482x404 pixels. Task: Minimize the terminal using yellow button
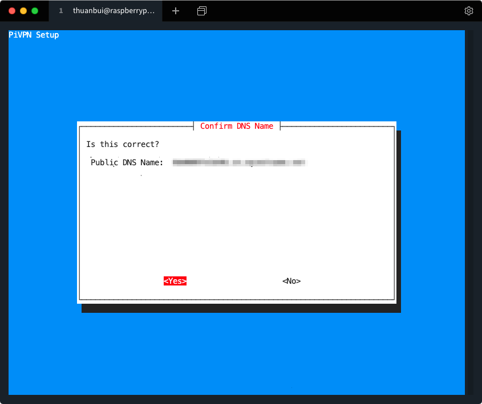coord(23,11)
